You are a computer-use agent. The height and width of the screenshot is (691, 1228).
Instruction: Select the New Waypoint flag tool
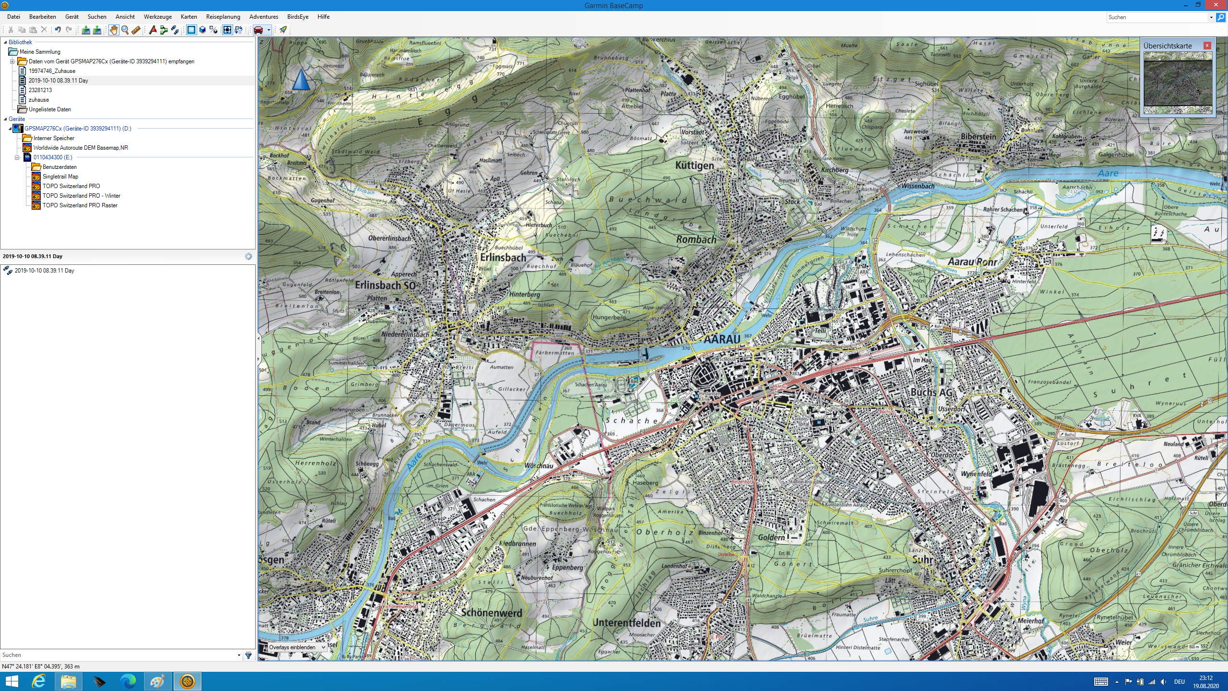coord(153,30)
